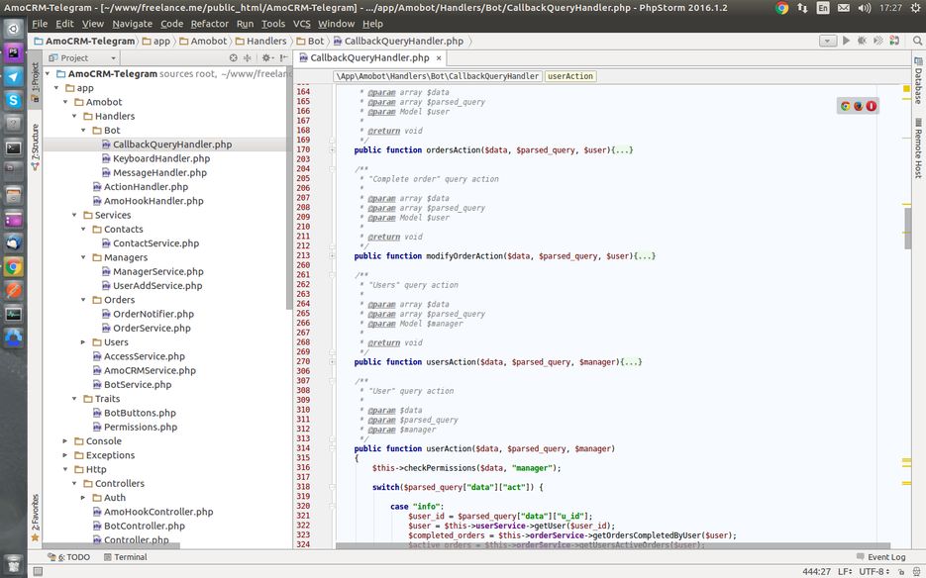This screenshot has height=578, width=926.
Task: Toggle the 1: Project tool window button
Action: pyautogui.click(x=35, y=81)
